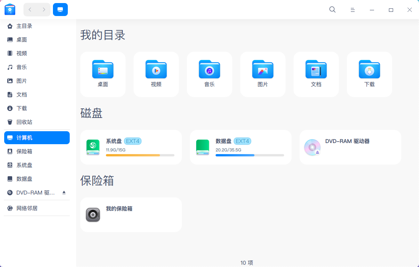Open the 文档 folder card
The height and width of the screenshot is (267, 419).
pyautogui.click(x=316, y=74)
